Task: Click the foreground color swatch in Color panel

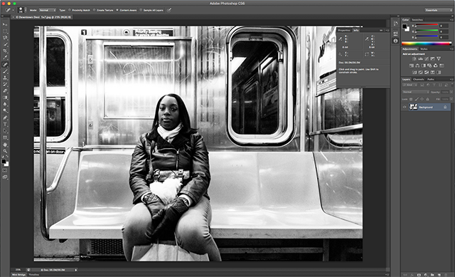Action: [x=405, y=26]
